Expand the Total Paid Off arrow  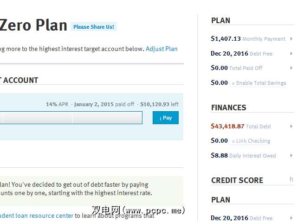click(291, 68)
